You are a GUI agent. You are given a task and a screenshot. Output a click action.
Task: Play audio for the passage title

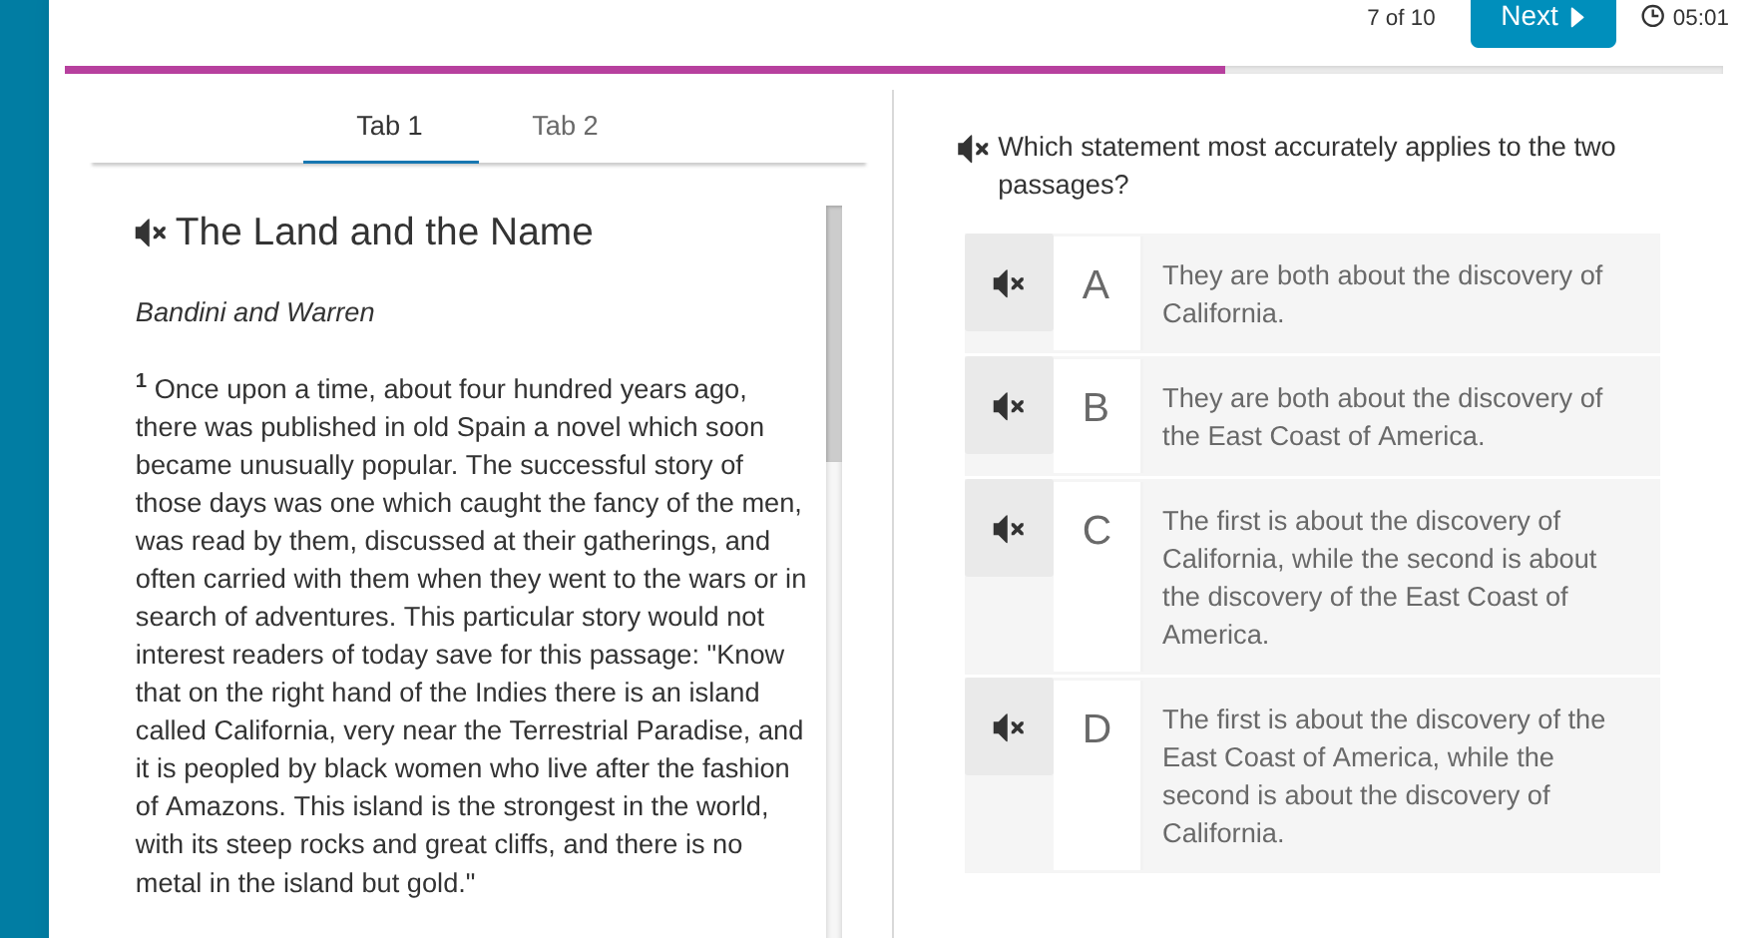(x=150, y=233)
